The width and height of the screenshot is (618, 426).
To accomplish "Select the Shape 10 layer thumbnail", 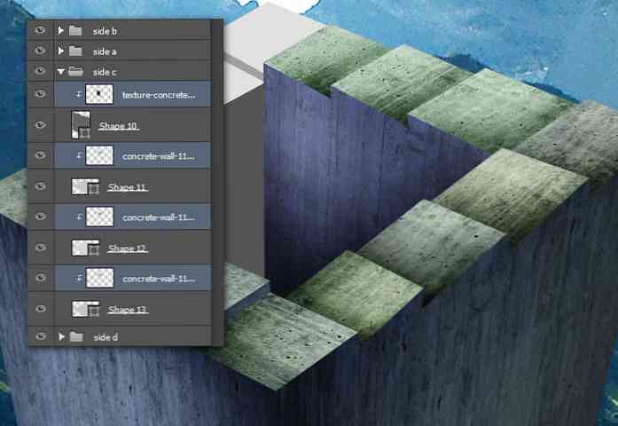I will pos(81,125).
